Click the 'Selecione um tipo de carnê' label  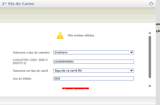pos(30,71)
